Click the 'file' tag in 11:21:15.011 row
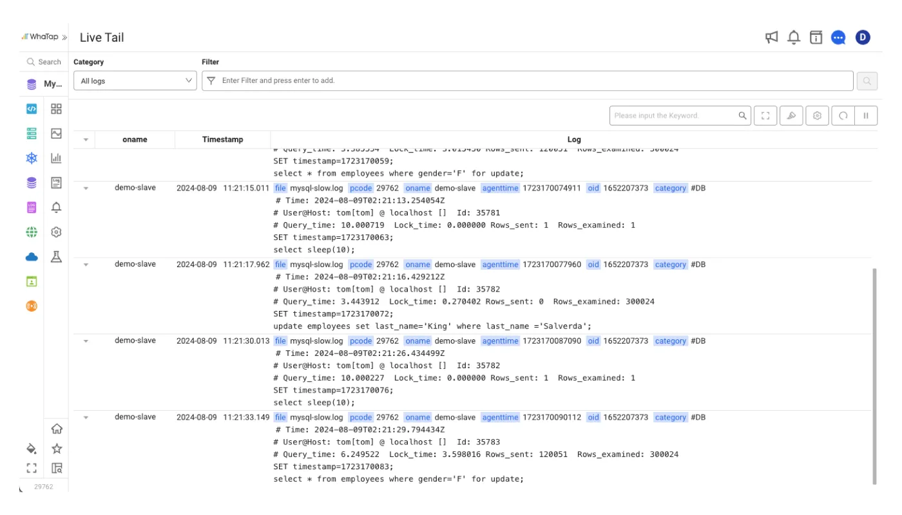The height and width of the screenshot is (515, 902). [280, 189]
